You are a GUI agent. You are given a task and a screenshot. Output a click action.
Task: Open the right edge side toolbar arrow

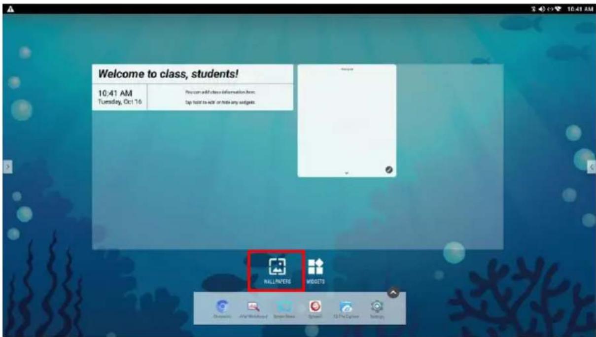[592, 168]
